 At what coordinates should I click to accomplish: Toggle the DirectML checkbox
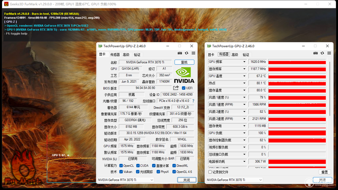[174, 166]
